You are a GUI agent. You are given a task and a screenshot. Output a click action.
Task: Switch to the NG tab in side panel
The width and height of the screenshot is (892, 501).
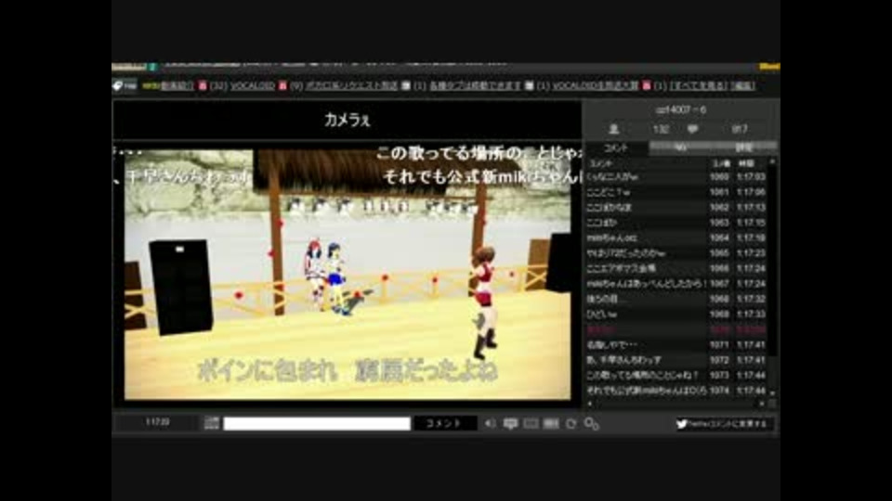(680, 148)
